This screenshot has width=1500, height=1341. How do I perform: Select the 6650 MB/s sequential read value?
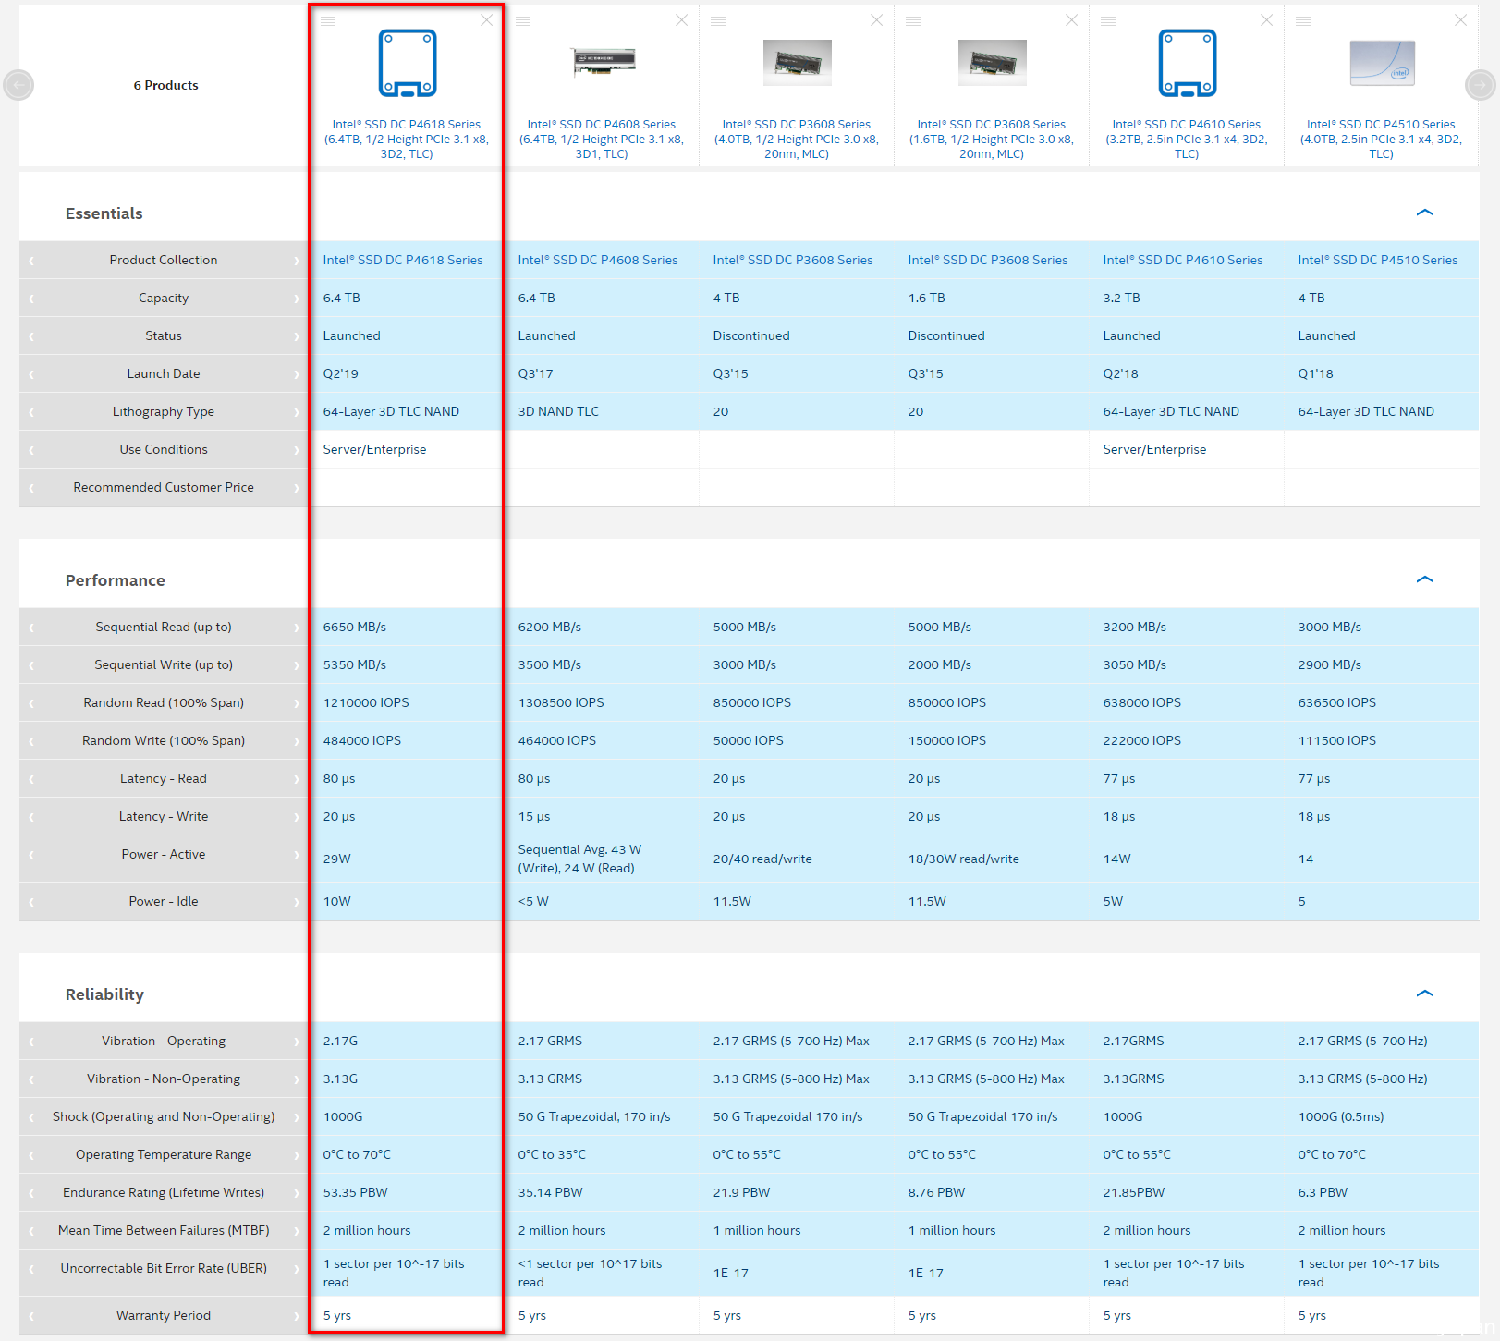coord(355,627)
